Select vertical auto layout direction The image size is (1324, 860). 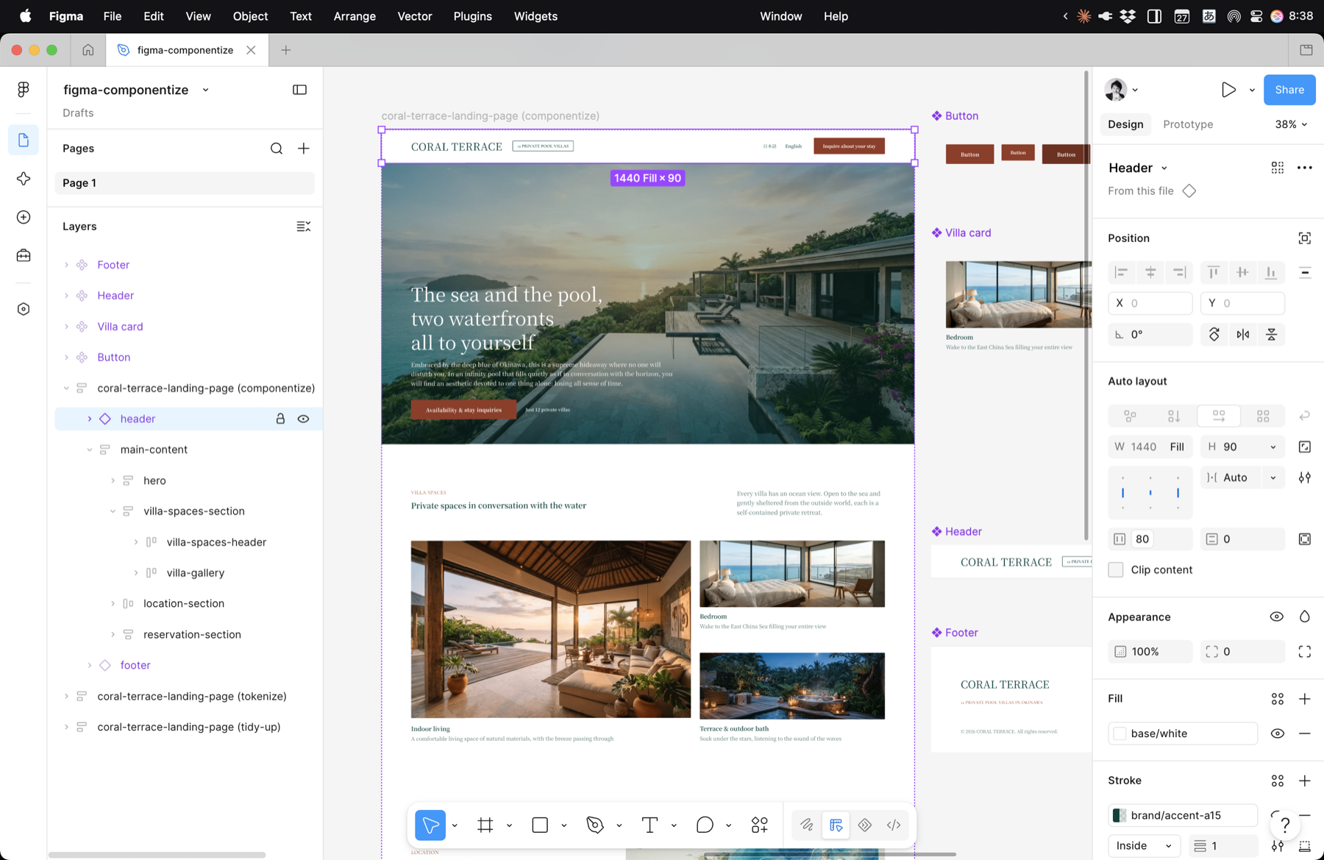(1174, 416)
